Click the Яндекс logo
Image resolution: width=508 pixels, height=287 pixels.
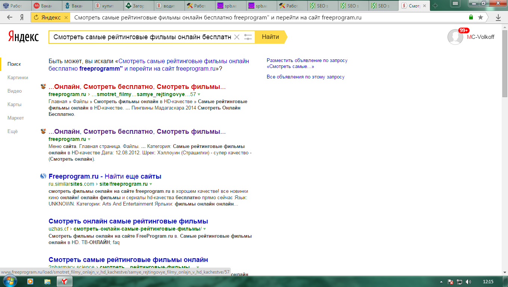24,37
